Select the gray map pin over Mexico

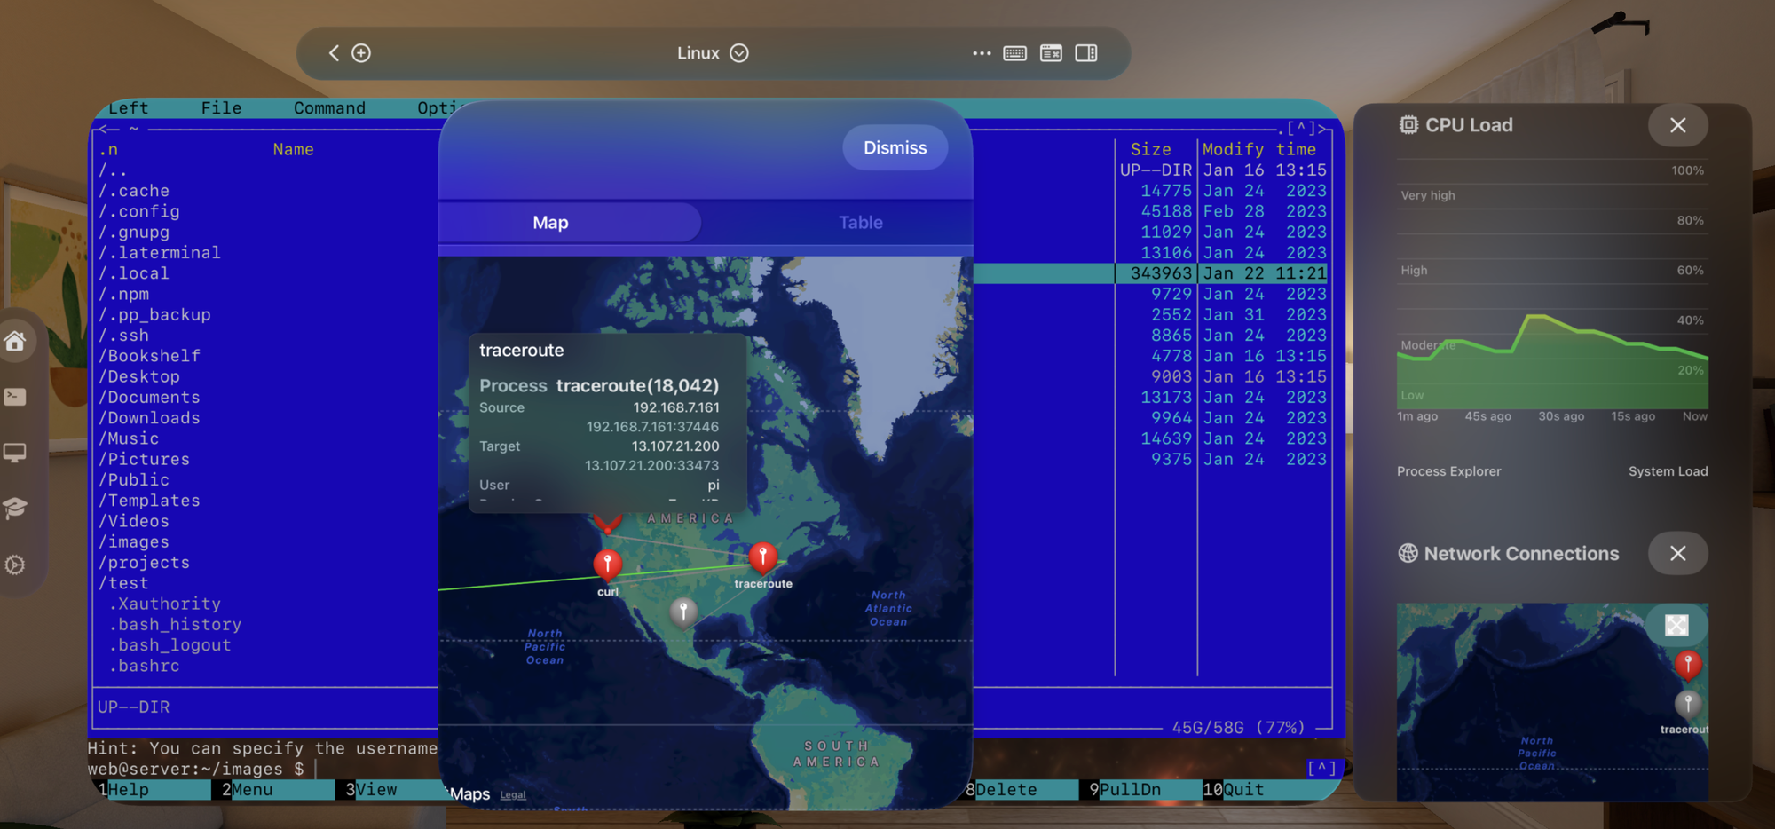(x=682, y=612)
